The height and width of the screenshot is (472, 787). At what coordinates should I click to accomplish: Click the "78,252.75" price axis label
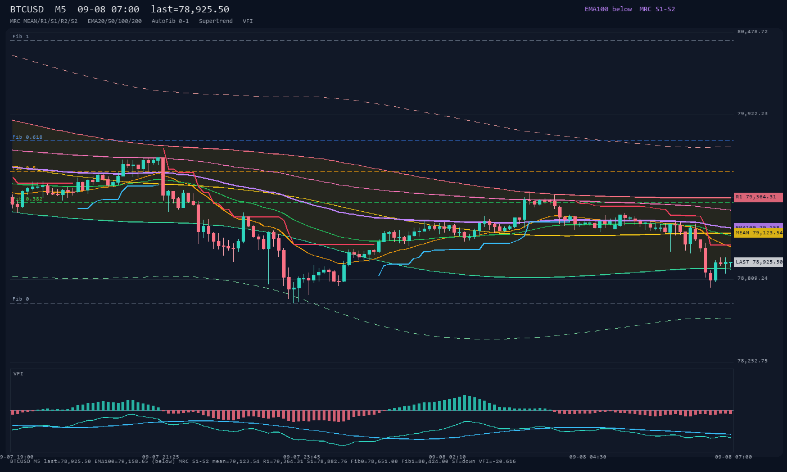tap(752, 361)
